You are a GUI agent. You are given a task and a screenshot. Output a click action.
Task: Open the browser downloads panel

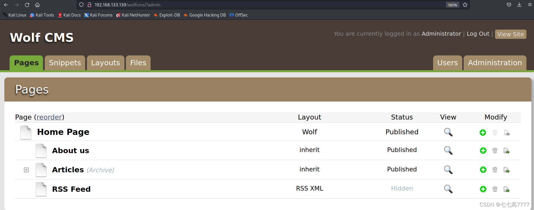tap(519, 5)
